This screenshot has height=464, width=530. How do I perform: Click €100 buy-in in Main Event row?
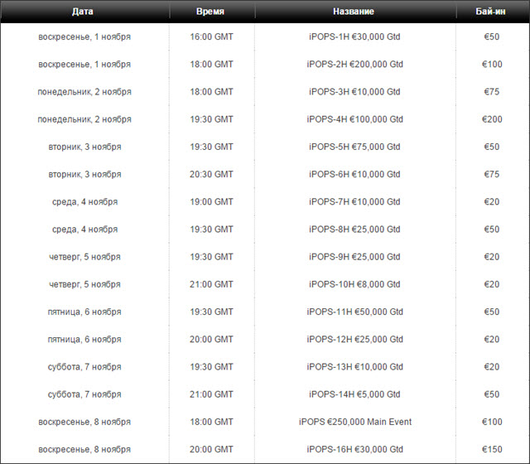tap(492, 422)
